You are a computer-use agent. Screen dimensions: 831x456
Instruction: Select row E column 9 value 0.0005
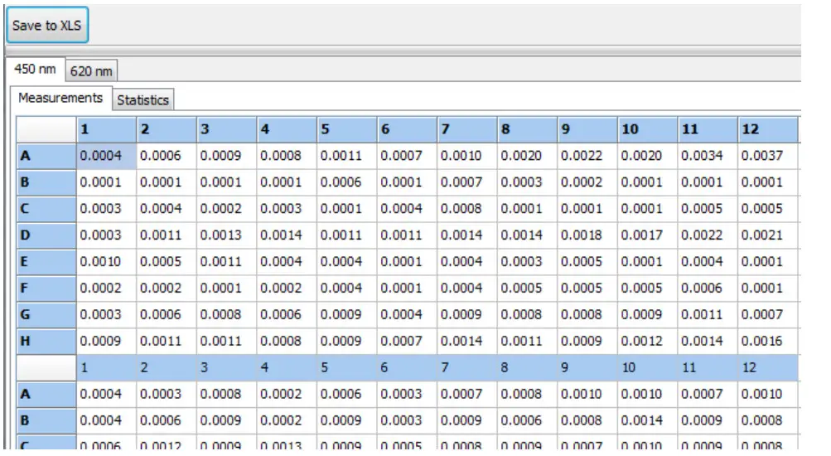click(587, 262)
